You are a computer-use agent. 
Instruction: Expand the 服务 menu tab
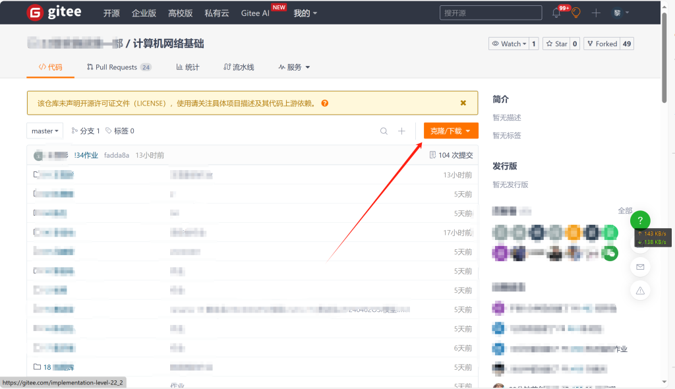click(294, 67)
